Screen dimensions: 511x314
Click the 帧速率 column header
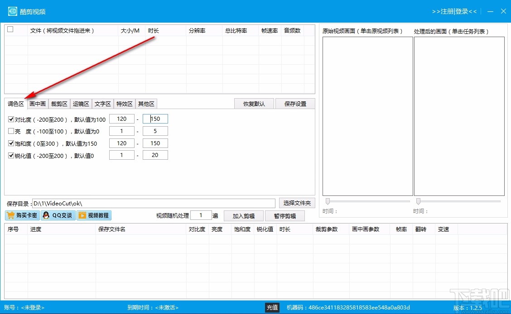pos(270,31)
